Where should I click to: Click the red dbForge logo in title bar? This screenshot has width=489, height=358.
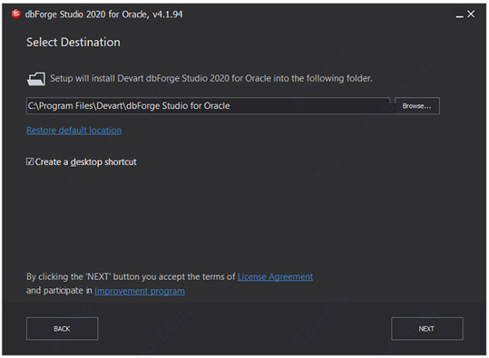point(16,14)
